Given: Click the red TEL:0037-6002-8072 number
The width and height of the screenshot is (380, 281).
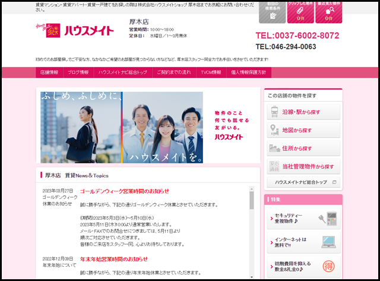Looking at the screenshot, I should click(297, 36).
